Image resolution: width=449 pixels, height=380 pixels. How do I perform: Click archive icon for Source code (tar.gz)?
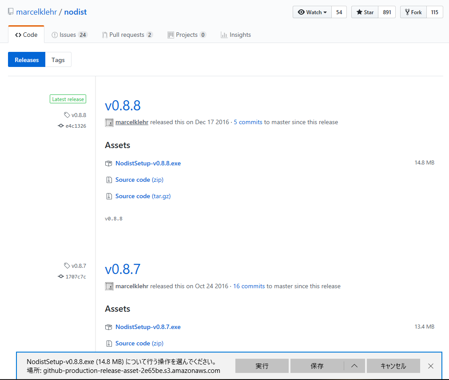[x=109, y=196]
